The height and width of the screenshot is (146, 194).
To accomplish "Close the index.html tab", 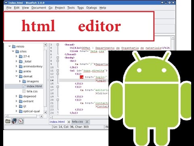I will 69,122.
